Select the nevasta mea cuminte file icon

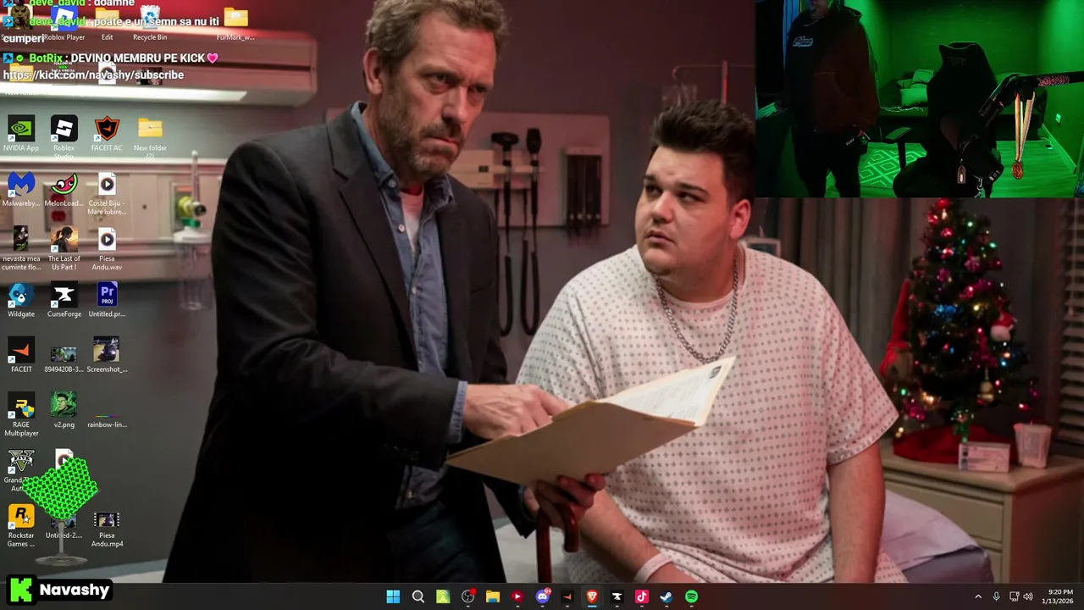tap(21, 248)
